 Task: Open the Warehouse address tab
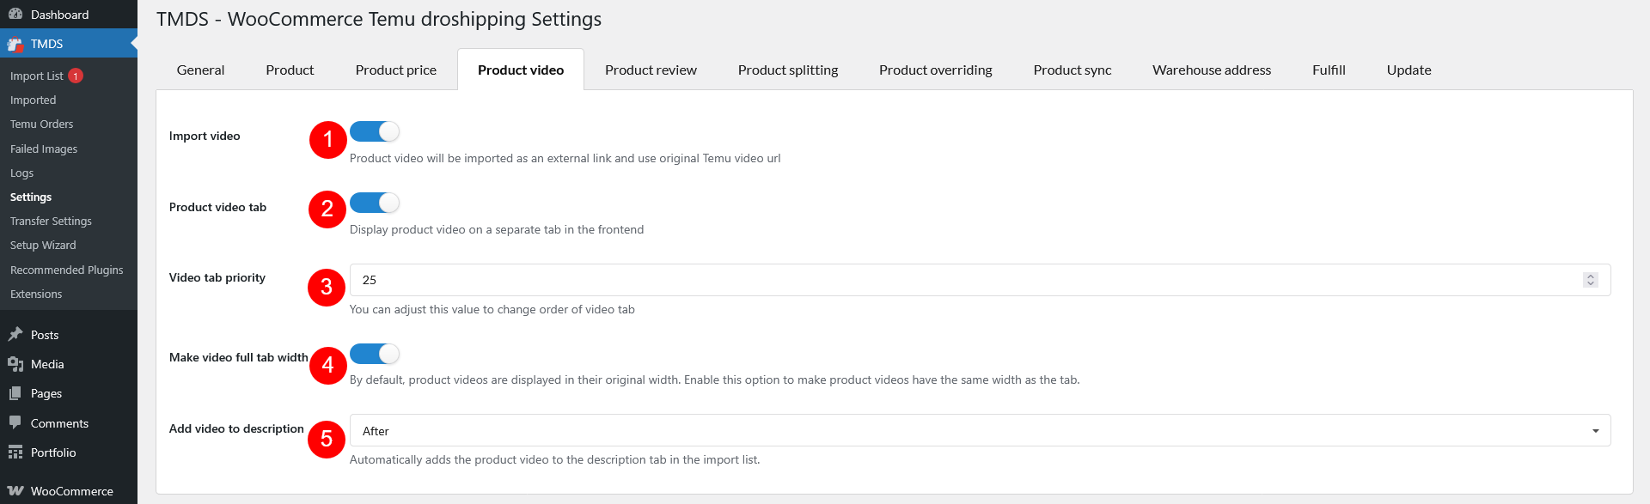tap(1212, 70)
